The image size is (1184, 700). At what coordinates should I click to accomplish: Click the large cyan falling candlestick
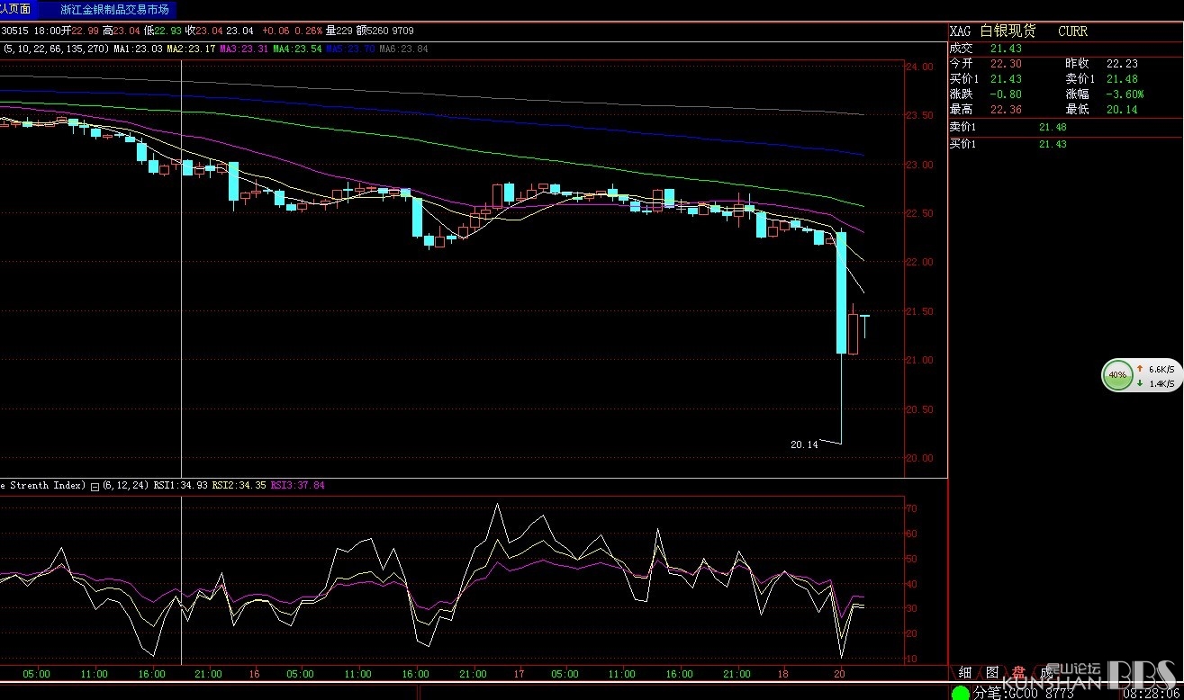[x=841, y=292]
